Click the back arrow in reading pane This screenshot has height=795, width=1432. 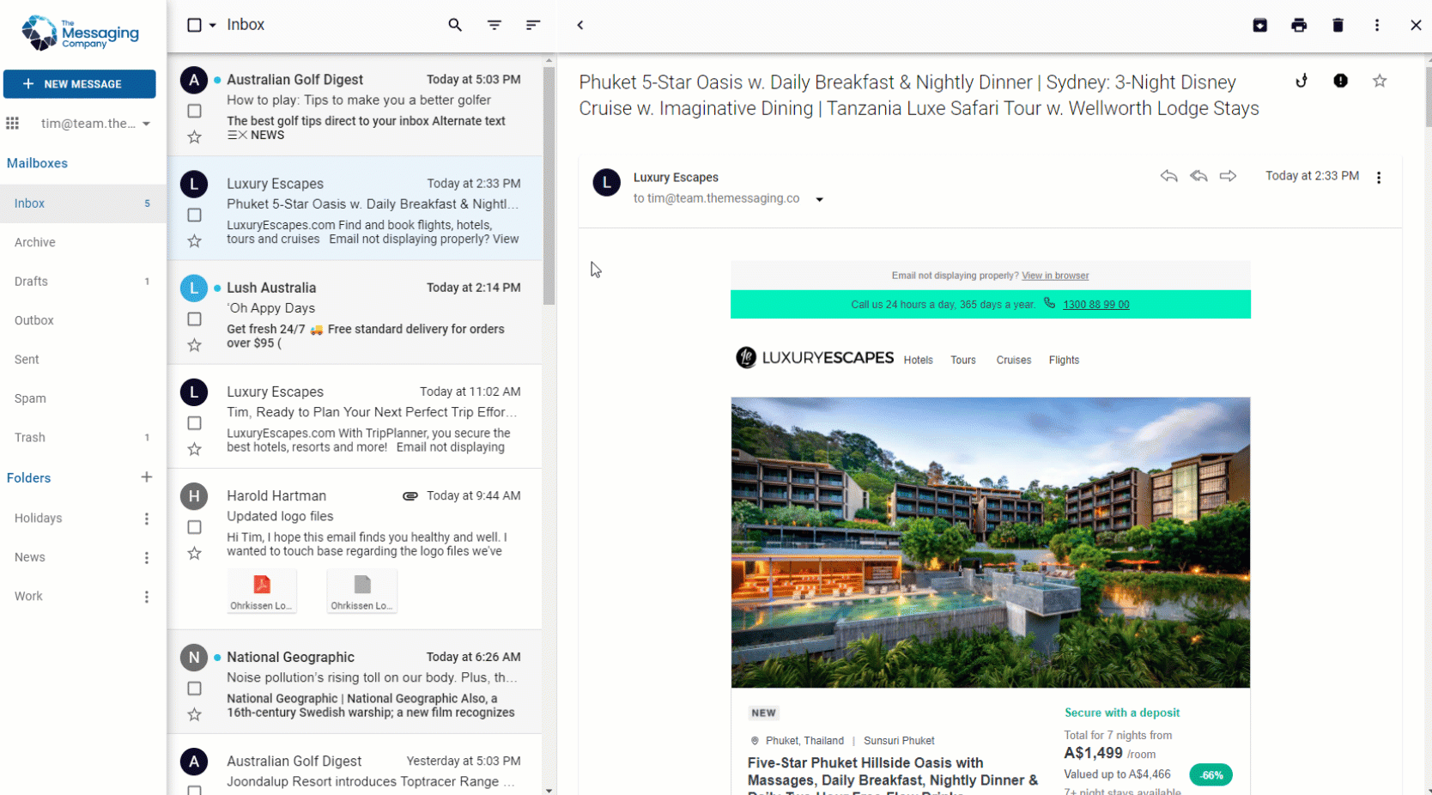pos(580,25)
